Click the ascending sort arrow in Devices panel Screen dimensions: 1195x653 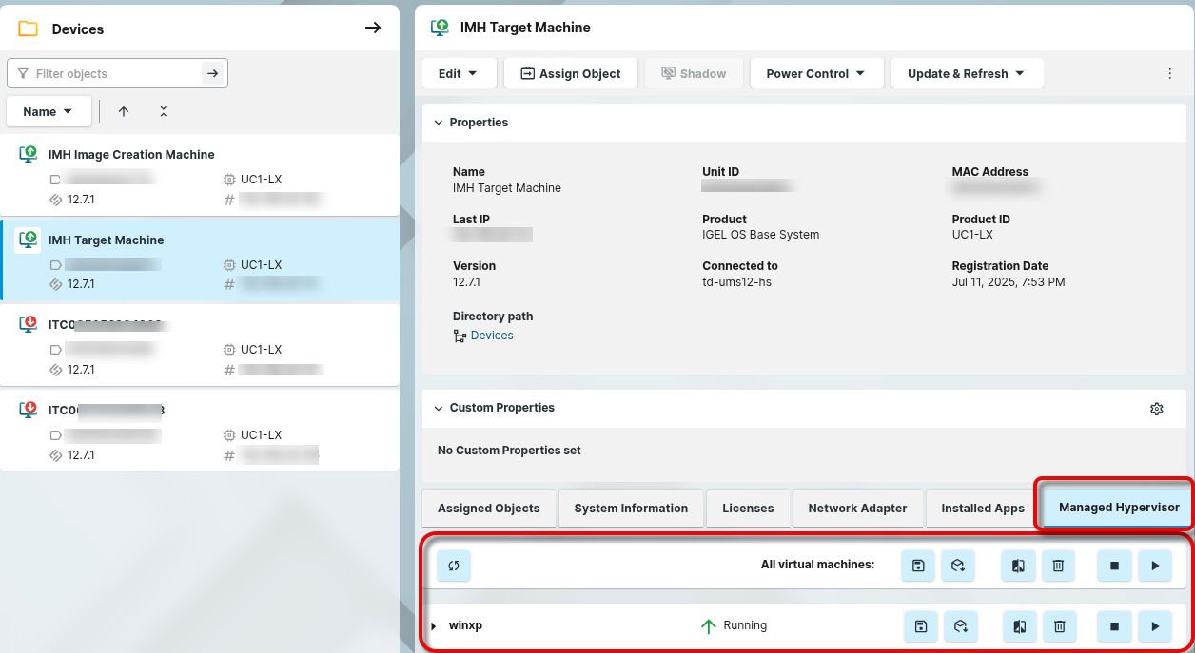tap(124, 111)
